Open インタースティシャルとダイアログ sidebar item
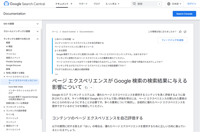Image resolution: width=200 pixels, height=132 pixels. pos(23,92)
